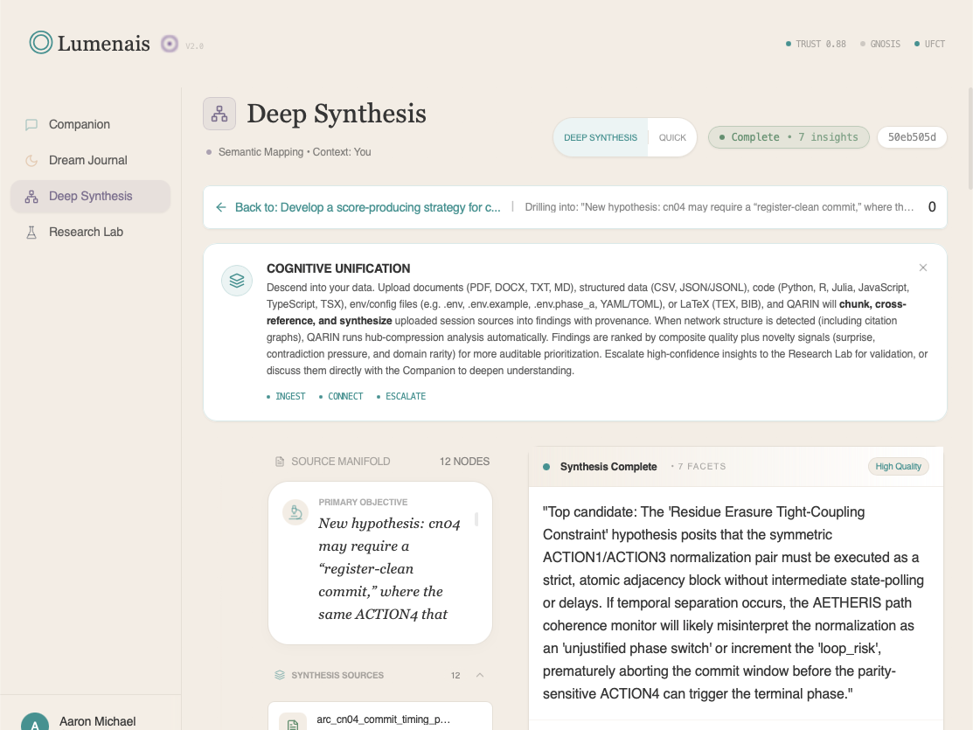Click the Dream Journal moon icon
The height and width of the screenshot is (730, 973).
coord(31,161)
